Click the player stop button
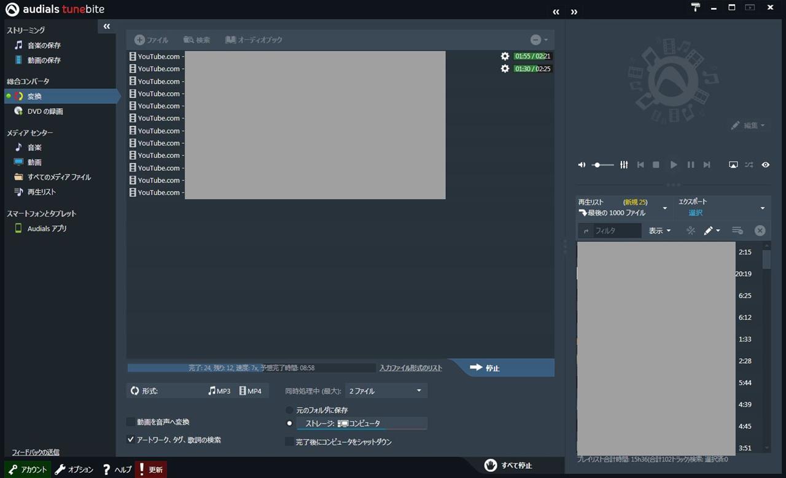This screenshot has height=478, width=786. pos(656,165)
